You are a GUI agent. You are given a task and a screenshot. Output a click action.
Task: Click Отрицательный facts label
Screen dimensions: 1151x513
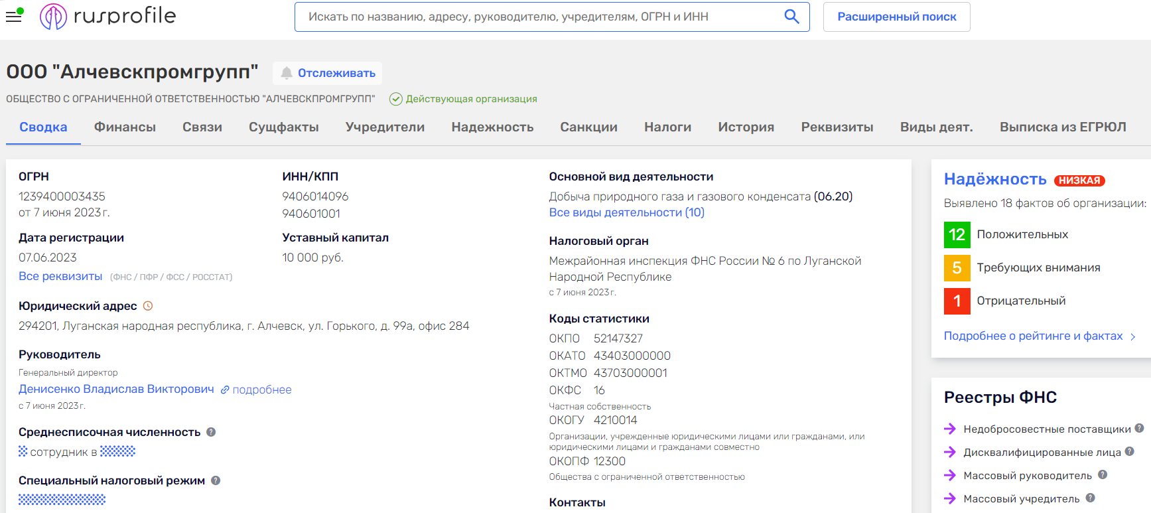click(1021, 301)
